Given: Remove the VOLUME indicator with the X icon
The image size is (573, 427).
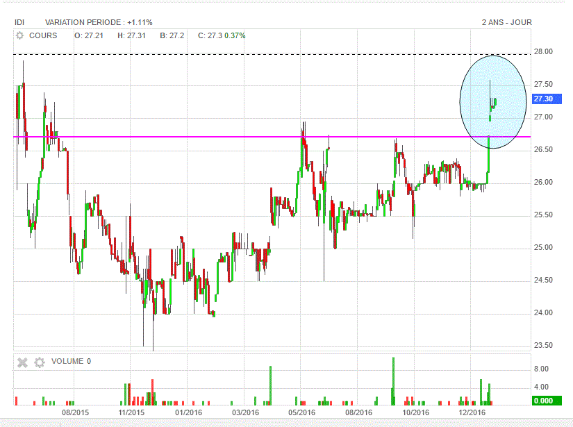Looking at the screenshot, I should pos(23,362).
